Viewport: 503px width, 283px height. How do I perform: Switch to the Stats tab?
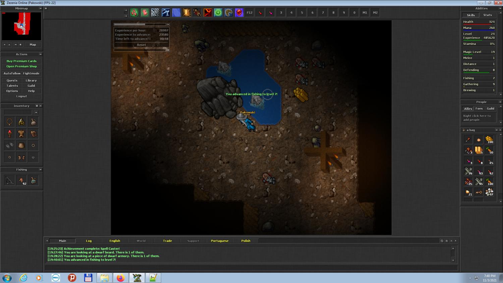pos(488,15)
